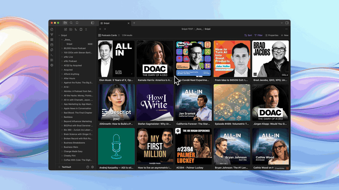Open the Brad Jacobs card
Viewport: 339px width, 190px height.
click(x=270, y=61)
